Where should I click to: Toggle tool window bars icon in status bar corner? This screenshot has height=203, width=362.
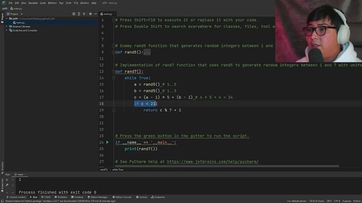pos(2,201)
